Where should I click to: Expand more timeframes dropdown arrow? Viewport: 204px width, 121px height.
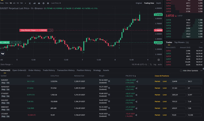tap(25, 3)
